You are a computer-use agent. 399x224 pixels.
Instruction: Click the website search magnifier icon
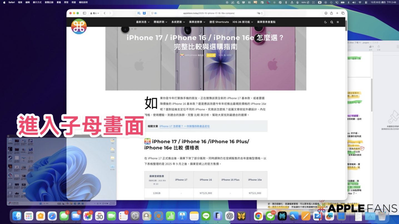point(332,22)
